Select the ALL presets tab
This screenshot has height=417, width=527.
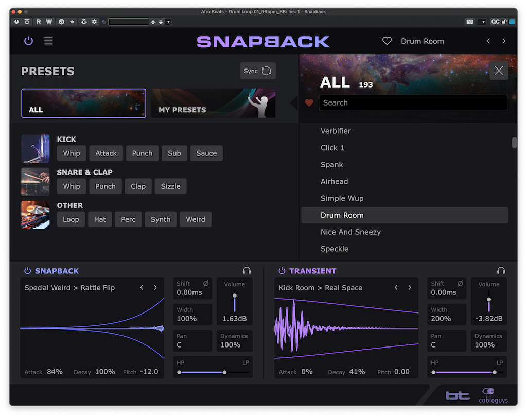(84, 103)
